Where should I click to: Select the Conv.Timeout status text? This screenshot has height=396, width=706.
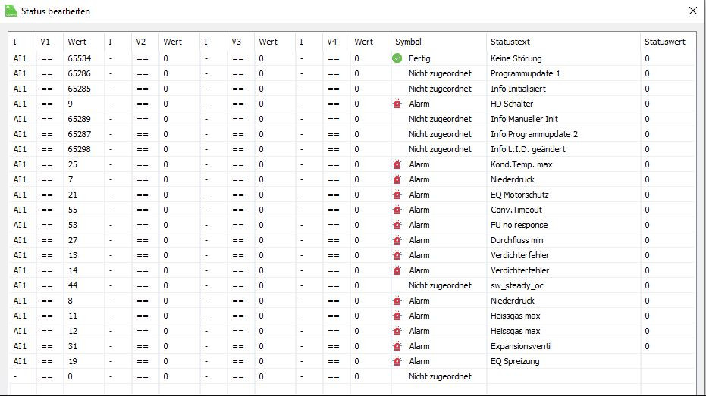coord(516,210)
